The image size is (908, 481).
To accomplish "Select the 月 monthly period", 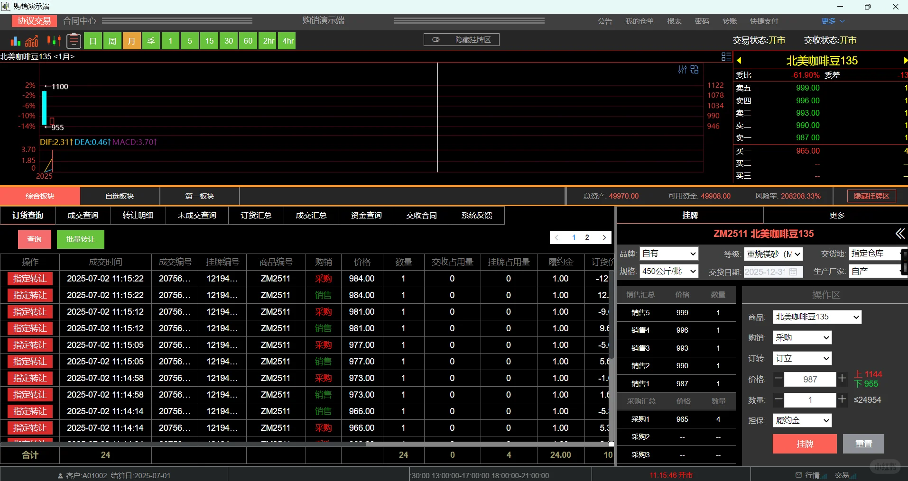I will pyautogui.click(x=132, y=41).
